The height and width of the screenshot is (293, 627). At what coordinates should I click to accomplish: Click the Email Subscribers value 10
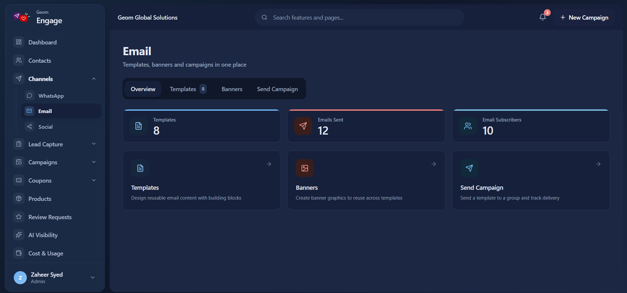click(488, 131)
